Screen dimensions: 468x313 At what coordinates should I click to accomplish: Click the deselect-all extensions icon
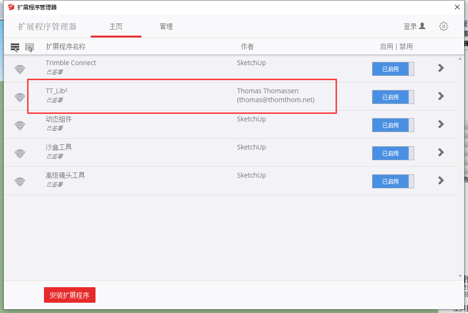[29, 47]
